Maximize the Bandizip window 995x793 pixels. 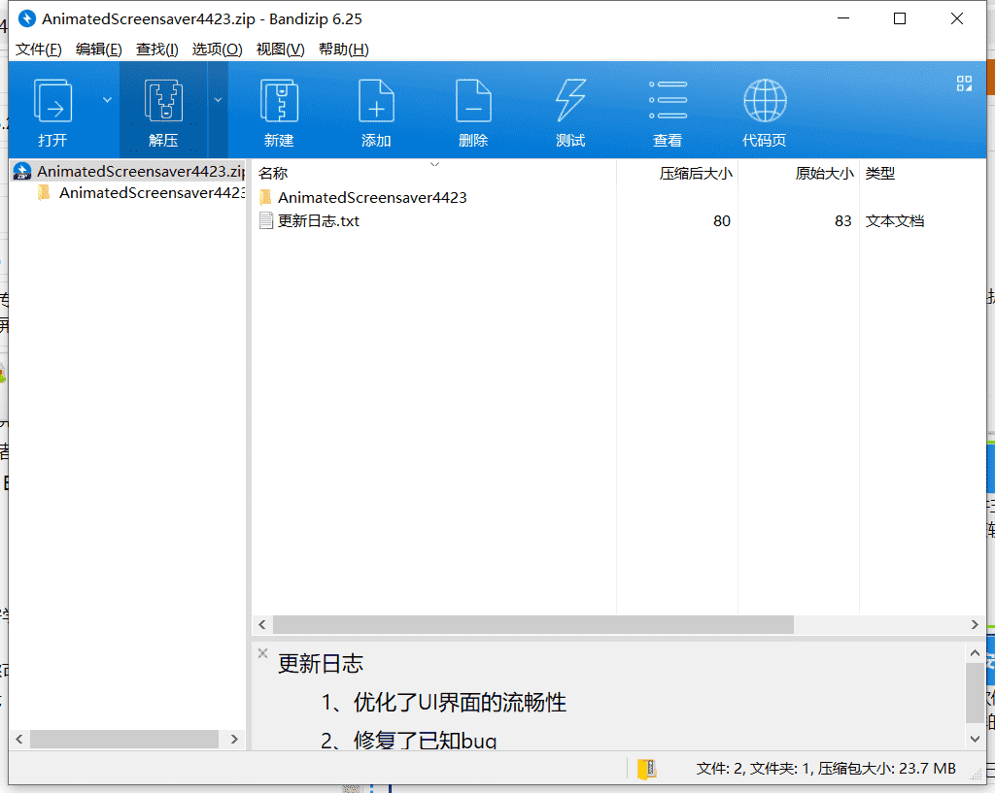click(900, 19)
